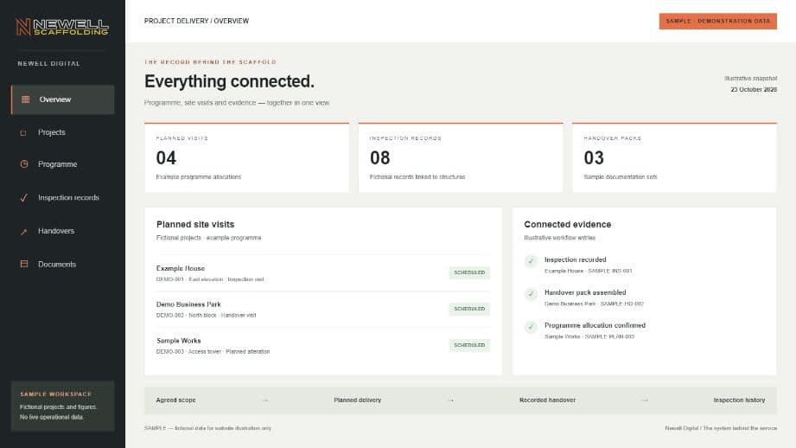
Task: Click the Handovers arrow icon
Action: pos(24,232)
